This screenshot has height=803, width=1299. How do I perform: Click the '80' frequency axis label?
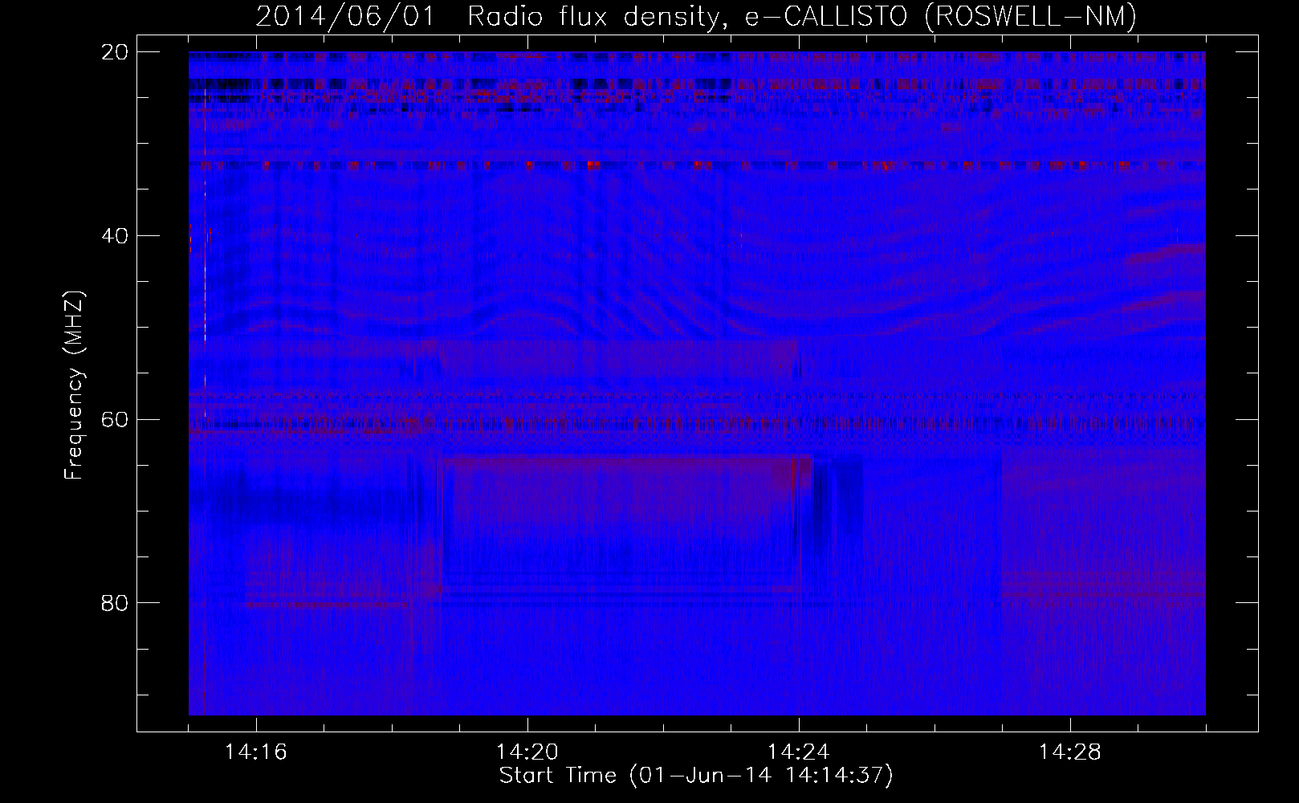coord(115,603)
